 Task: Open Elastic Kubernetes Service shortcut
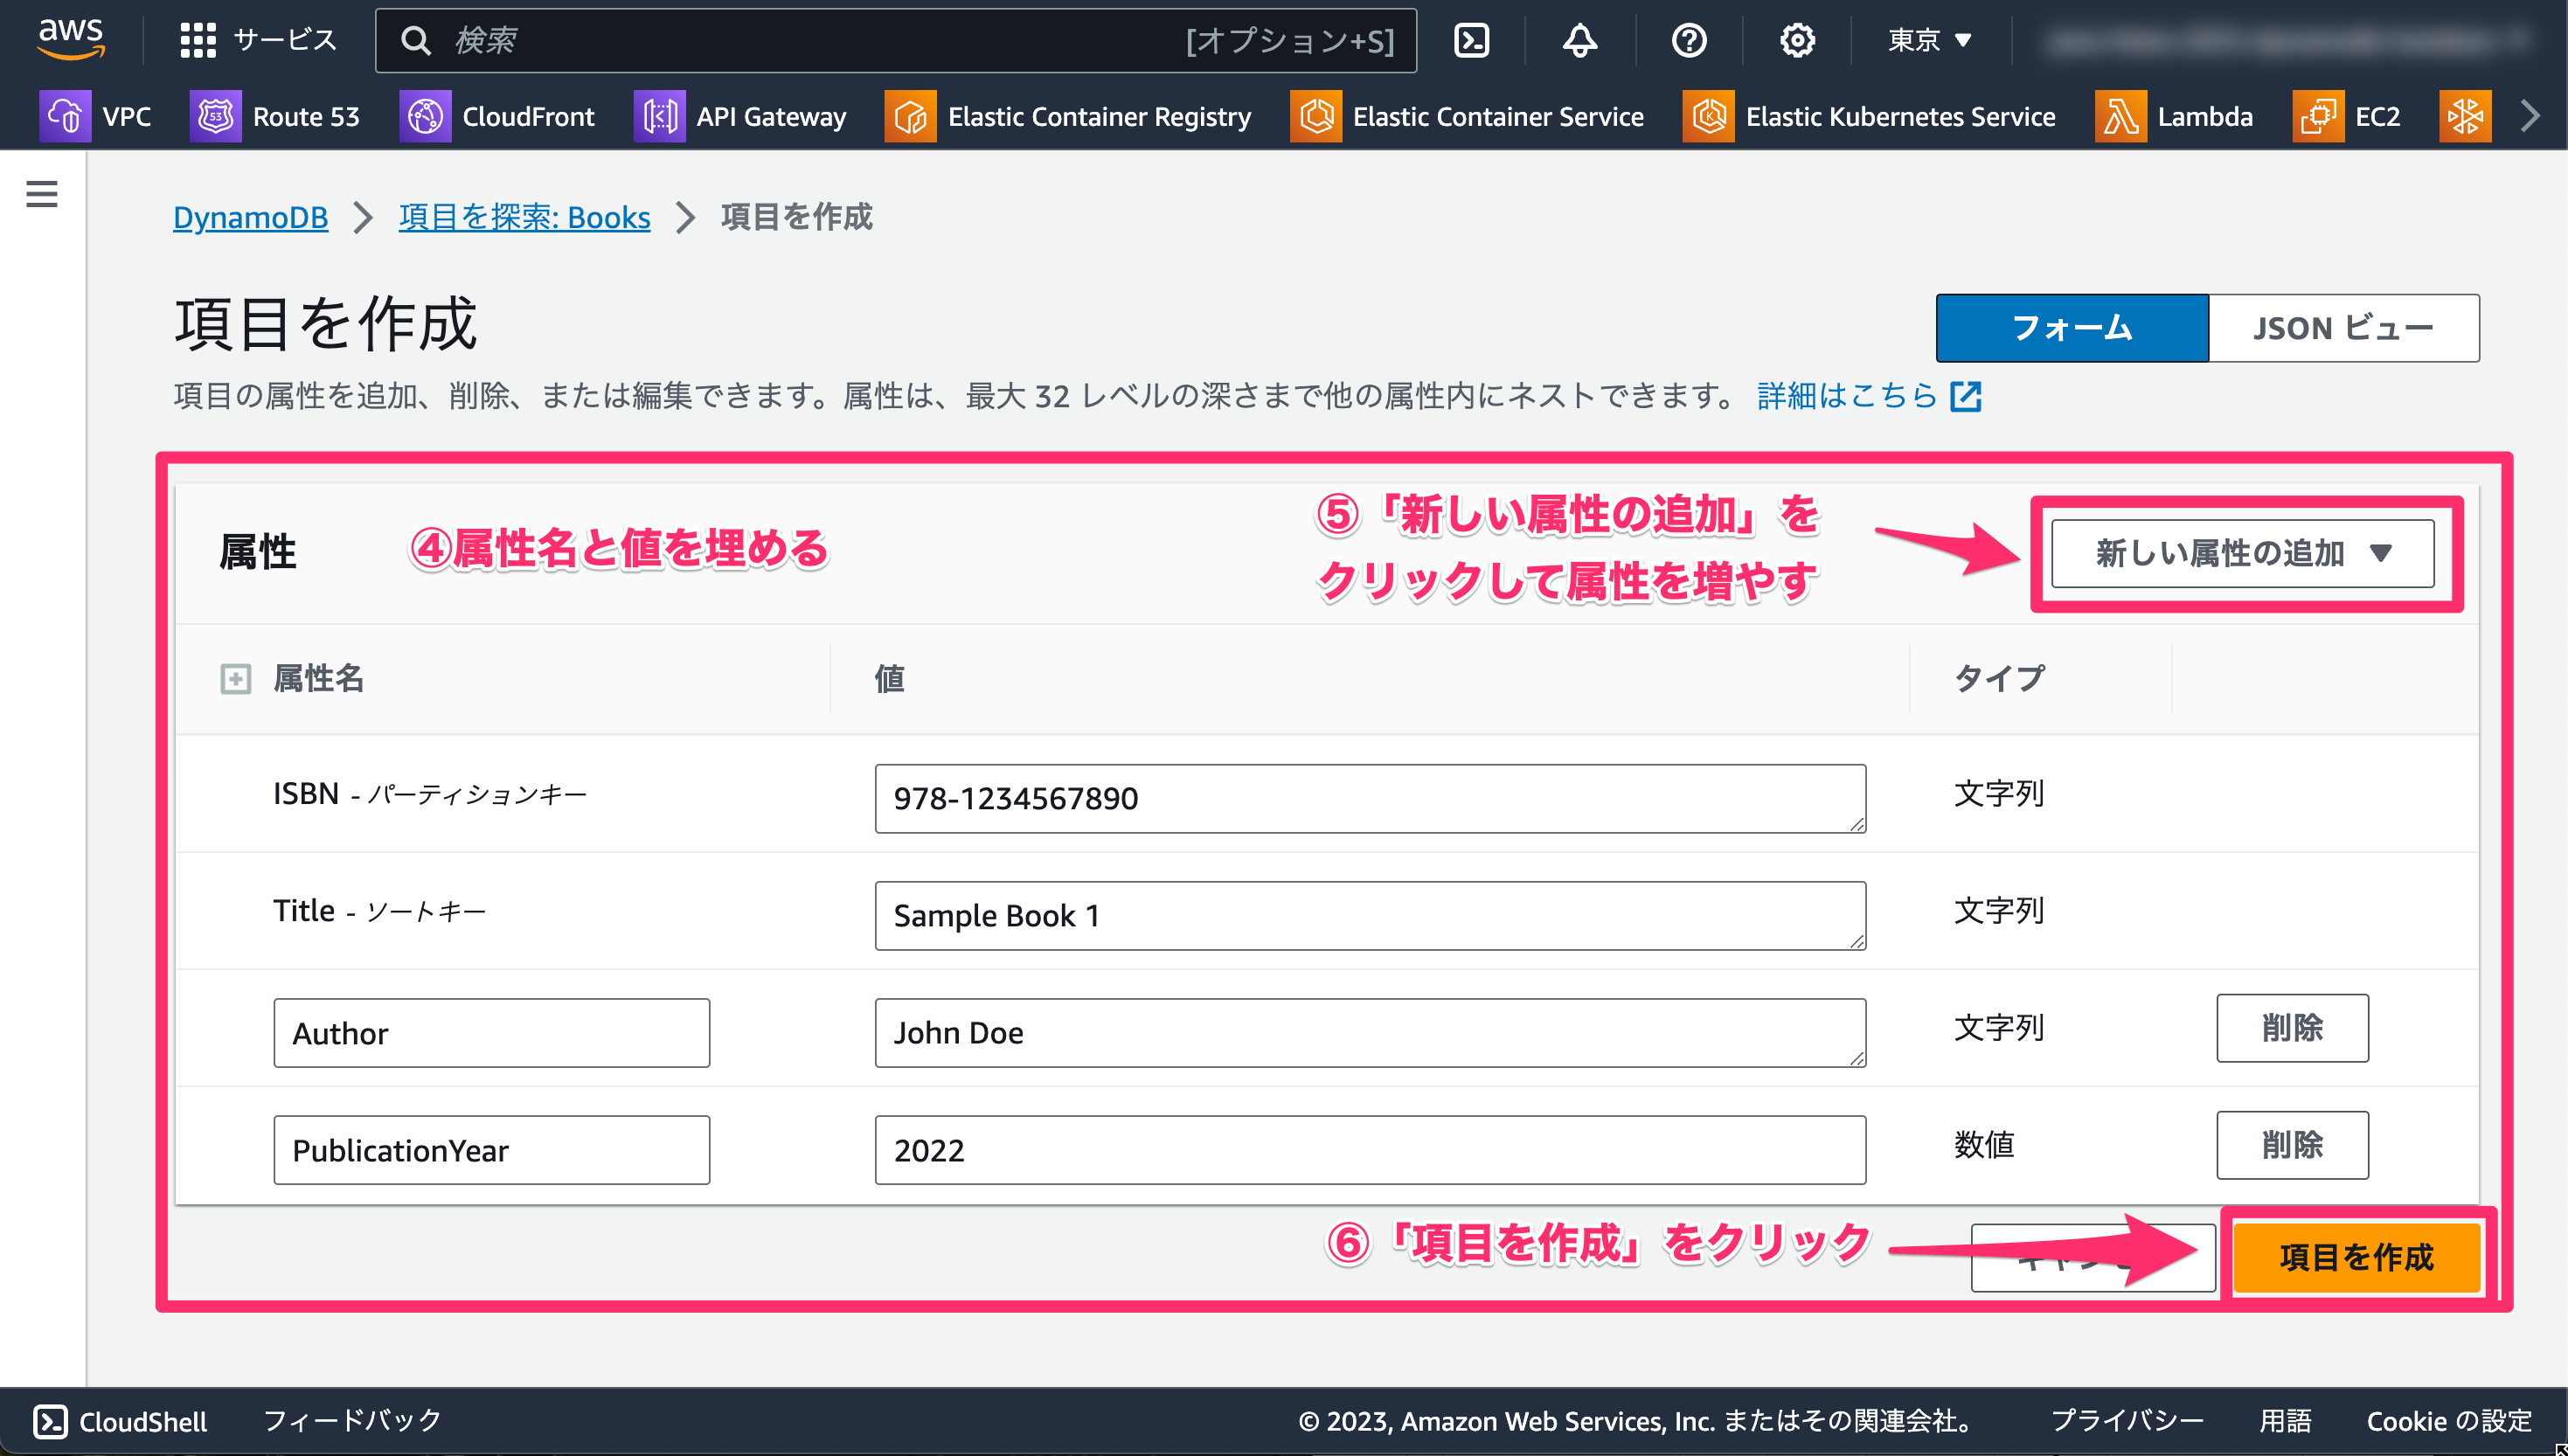click(1869, 116)
